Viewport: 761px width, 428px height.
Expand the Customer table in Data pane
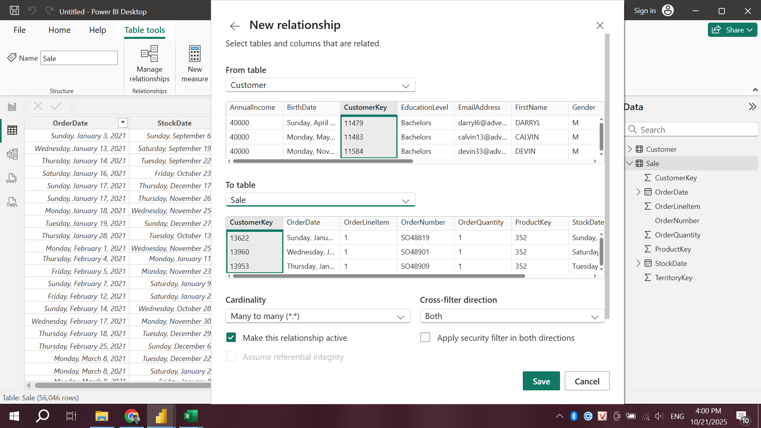coord(630,149)
